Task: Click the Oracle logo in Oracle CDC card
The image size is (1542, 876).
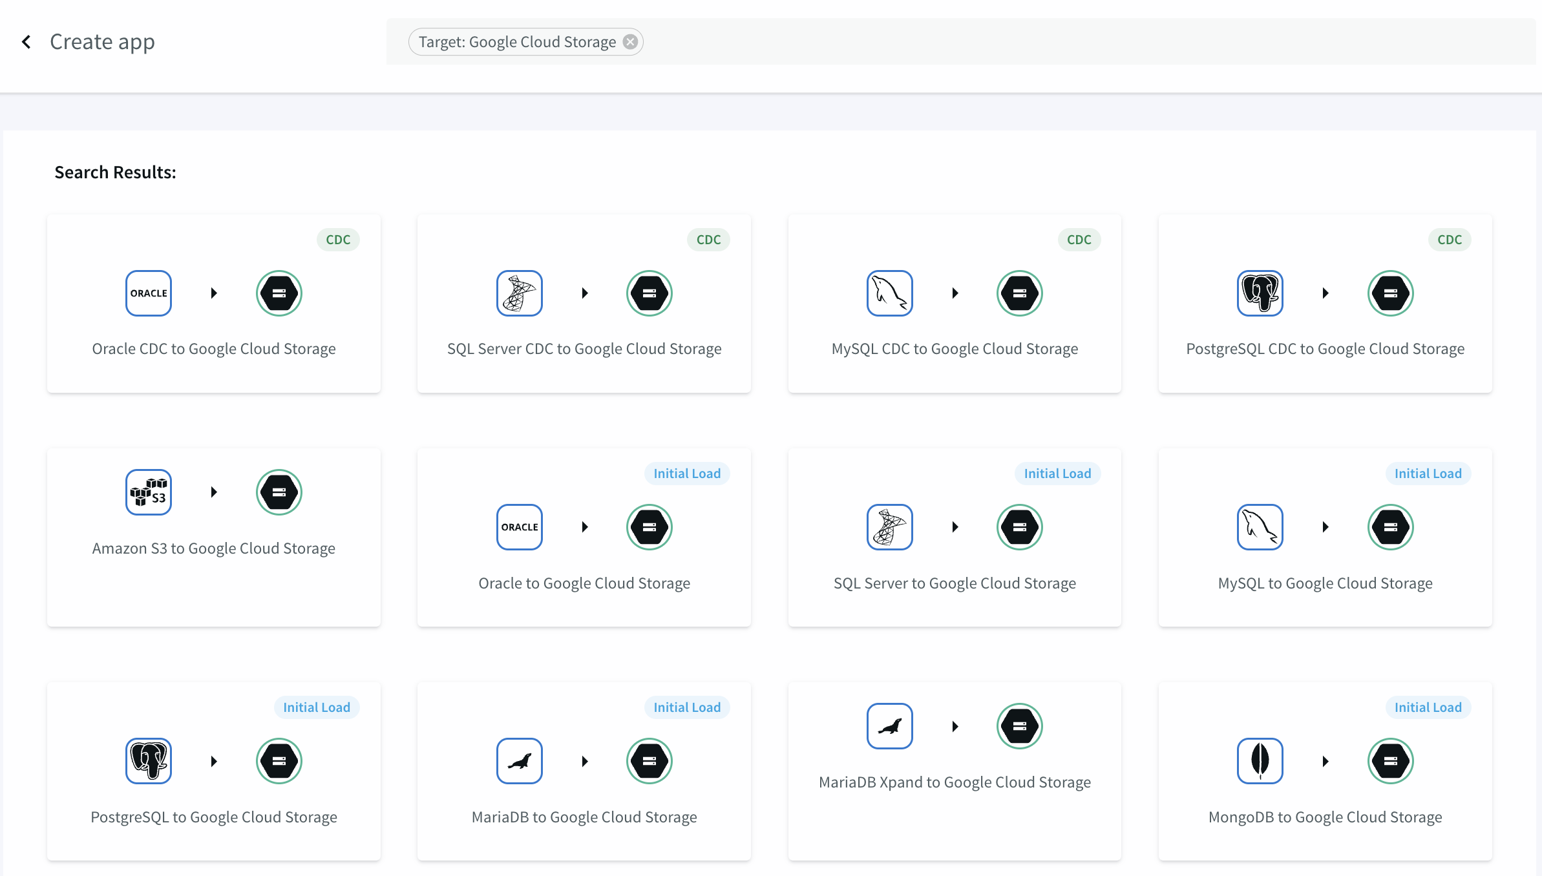Action: 149,293
